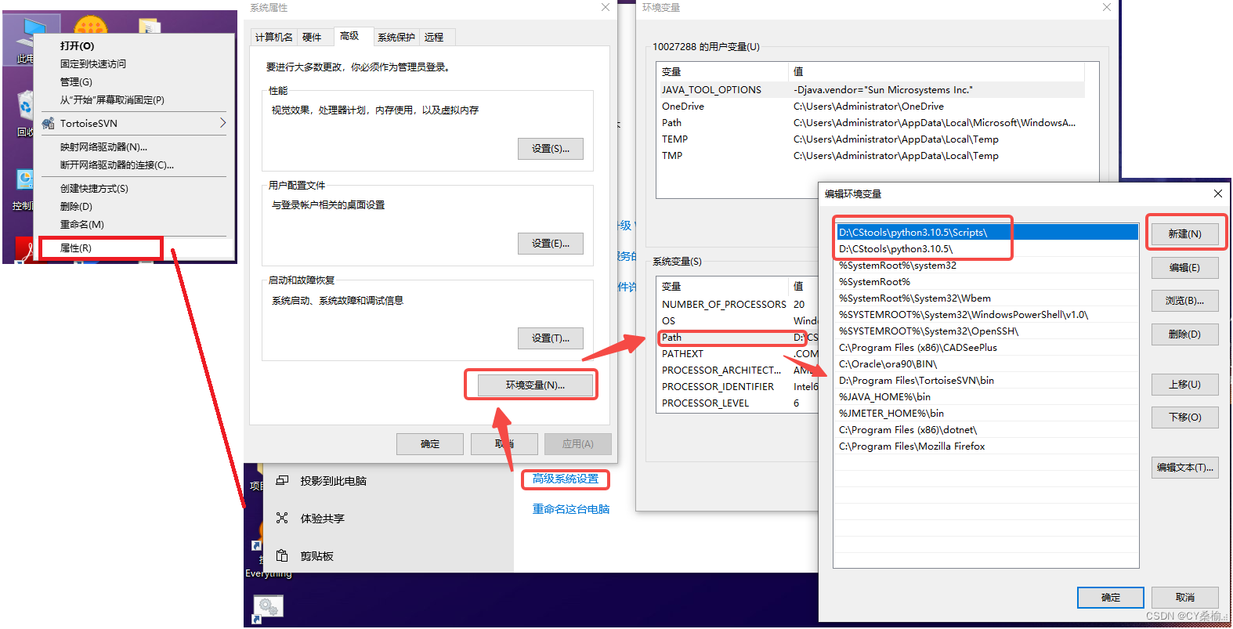The width and height of the screenshot is (1233, 629).
Task: Click 删除(D) button in edit variable dialog
Action: click(1185, 334)
